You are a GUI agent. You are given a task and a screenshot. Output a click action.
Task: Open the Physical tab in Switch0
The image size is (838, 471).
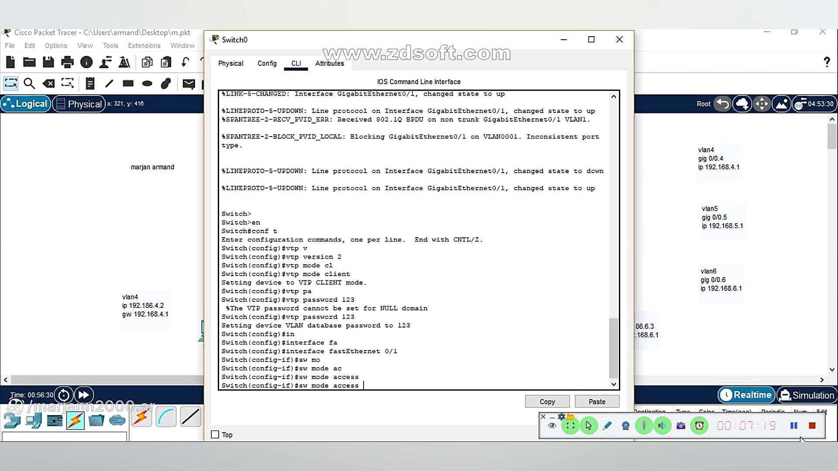[230, 63]
